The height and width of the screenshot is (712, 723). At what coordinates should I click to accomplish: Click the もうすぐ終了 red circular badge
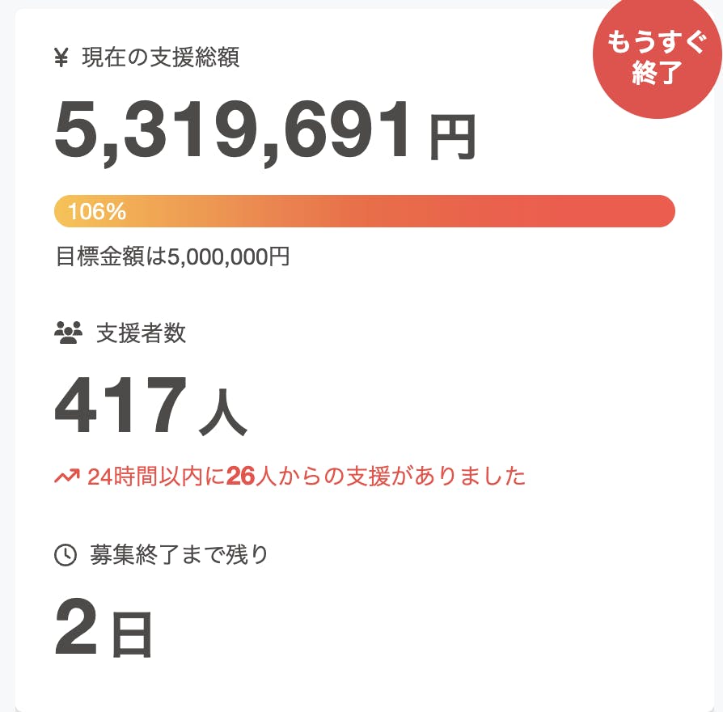[656, 58]
